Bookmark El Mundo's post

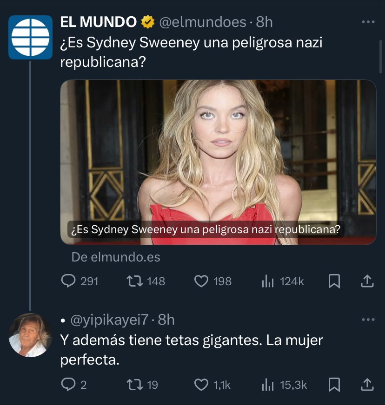(335, 281)
